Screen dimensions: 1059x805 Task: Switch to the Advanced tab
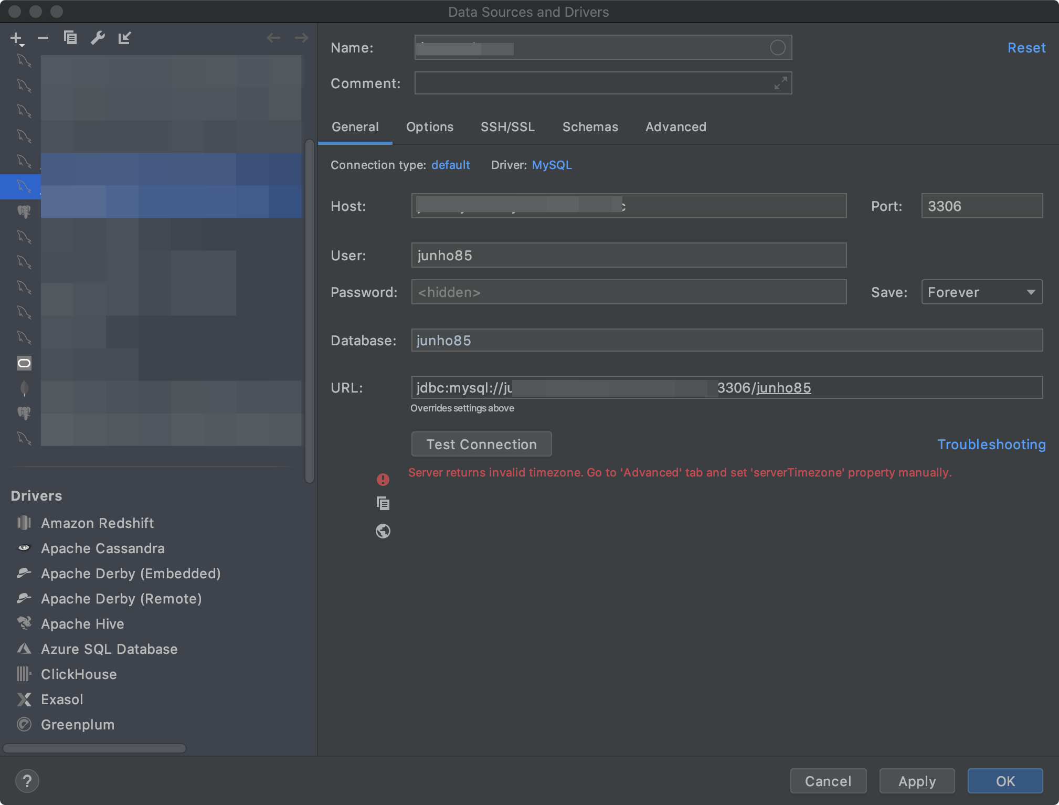675,127
